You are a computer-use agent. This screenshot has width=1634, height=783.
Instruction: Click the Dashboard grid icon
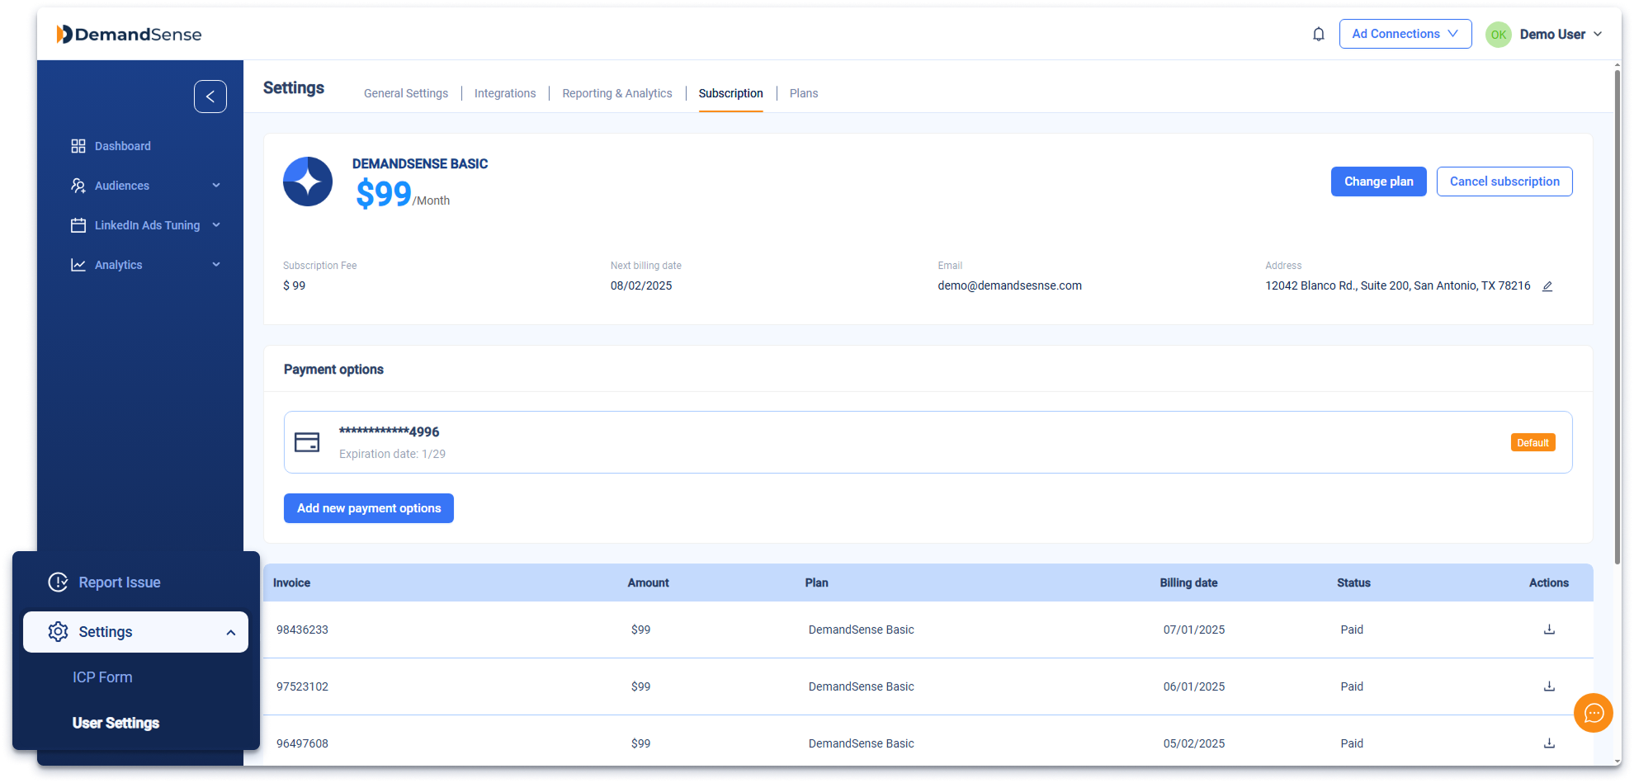click(x=78, y=146)
